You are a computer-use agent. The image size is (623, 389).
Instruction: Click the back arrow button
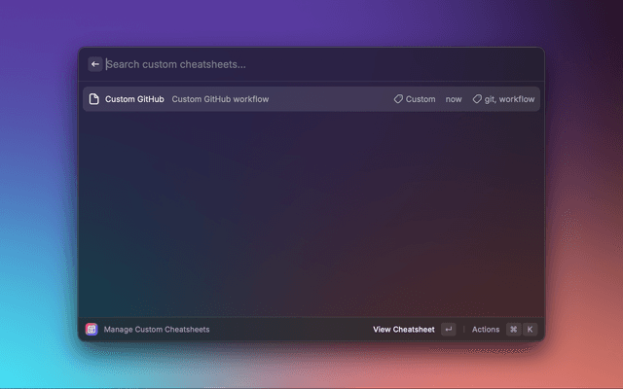(x=95, y=64)
